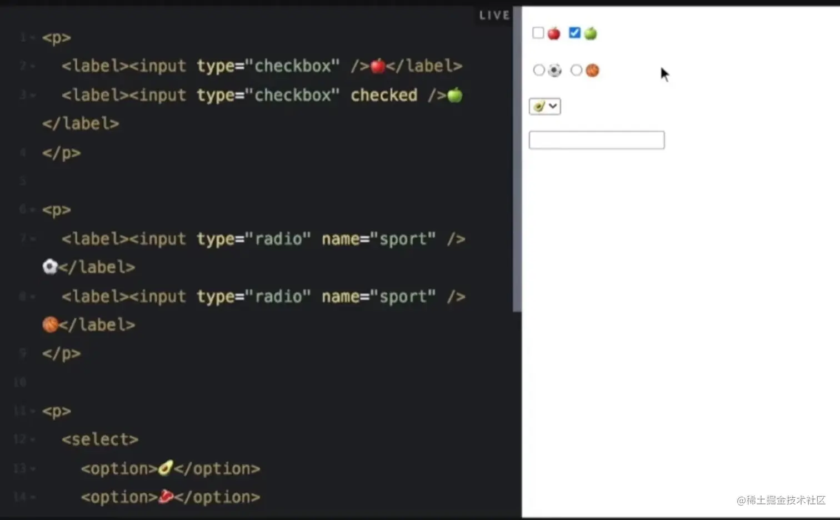
Task: Collapse the fold arrow at line 1
Action: click(33, 38)
